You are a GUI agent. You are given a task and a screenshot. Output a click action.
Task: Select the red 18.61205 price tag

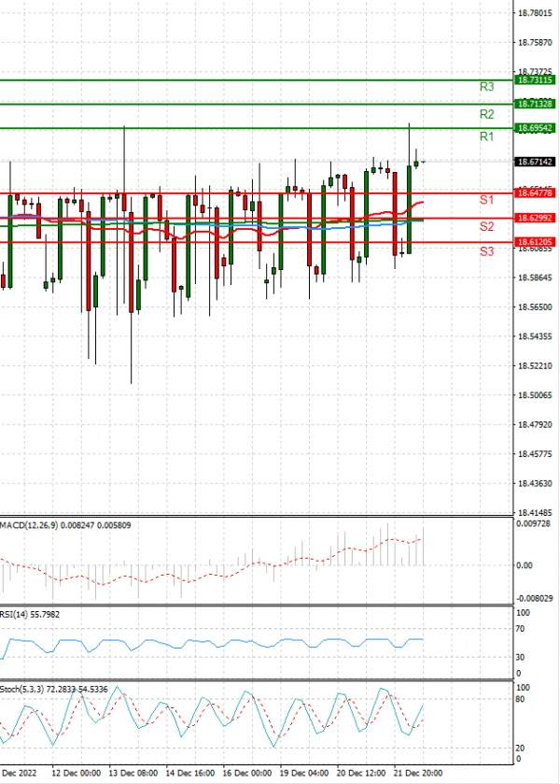click(x=535, y=242)
